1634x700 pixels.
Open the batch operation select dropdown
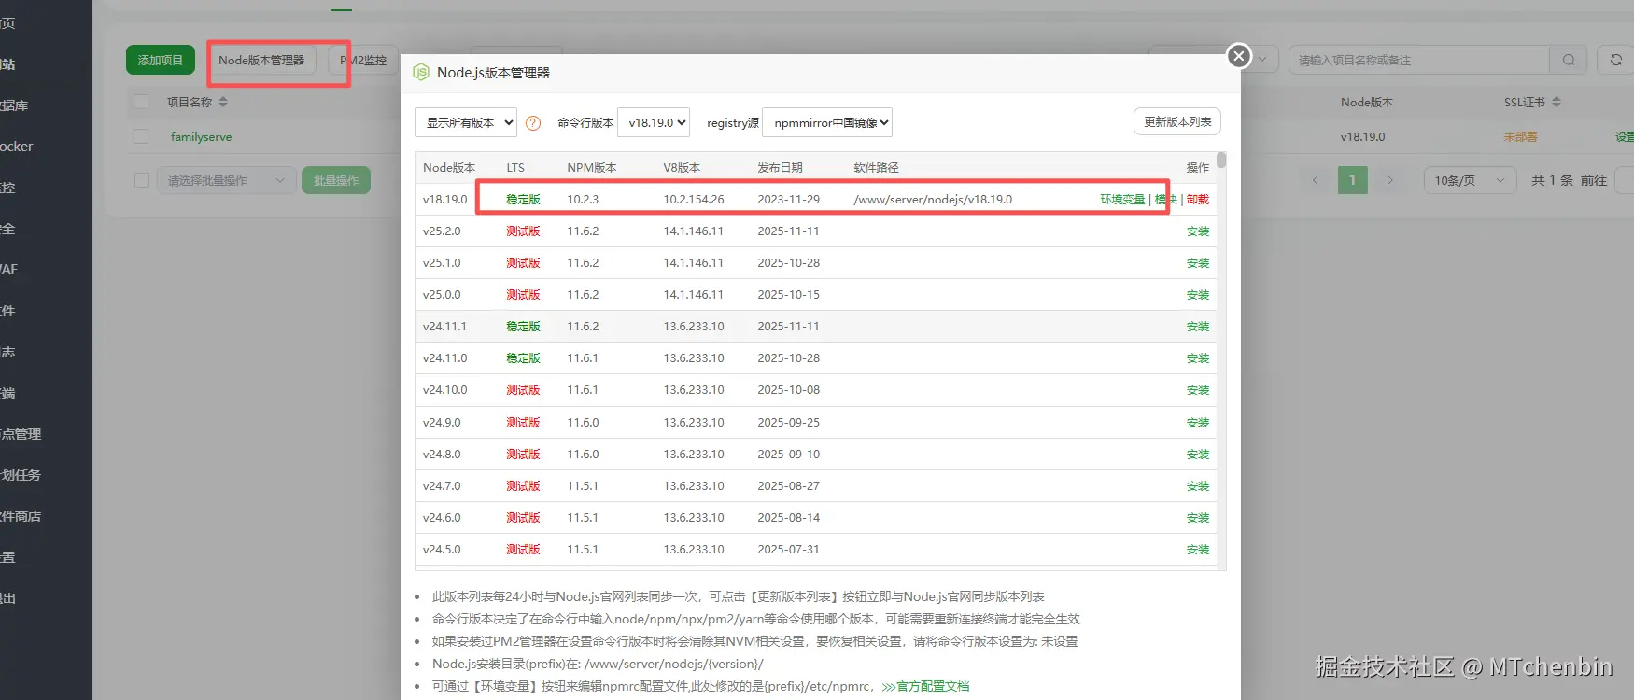coord(227,180)
